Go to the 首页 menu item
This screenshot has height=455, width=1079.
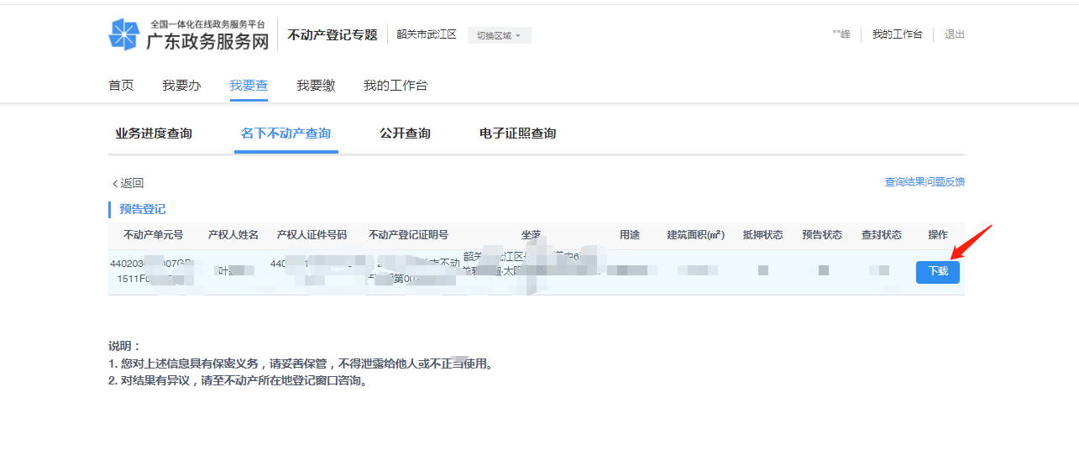[x=121, y=86]
